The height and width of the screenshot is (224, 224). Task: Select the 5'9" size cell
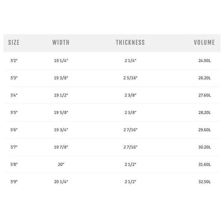14,181
